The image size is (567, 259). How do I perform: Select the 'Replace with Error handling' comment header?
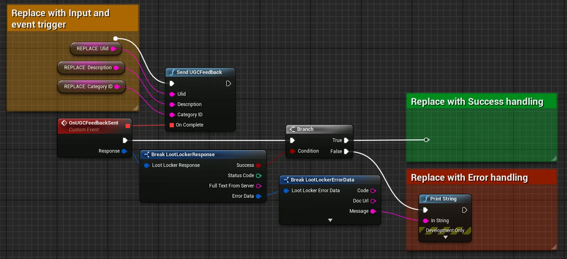[481, 178]
